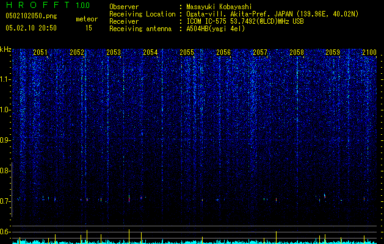The width and height of the screenshot is (384, 244).
Task: Click the 2053 time axis marker
Action: pyautogui.click(x=114, y=52)
